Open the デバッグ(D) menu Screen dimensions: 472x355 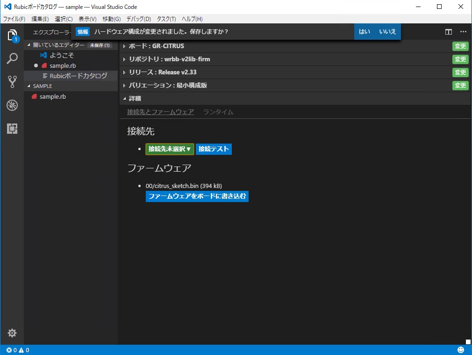click(138, 19)
